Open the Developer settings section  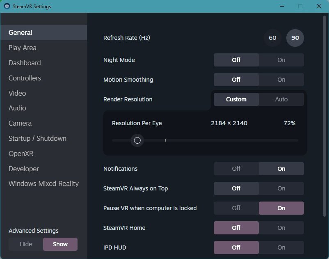[x=43, y=169]
